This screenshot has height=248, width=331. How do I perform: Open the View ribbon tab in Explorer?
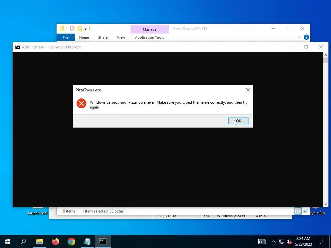pyautogui.click(x=121, y=37)
